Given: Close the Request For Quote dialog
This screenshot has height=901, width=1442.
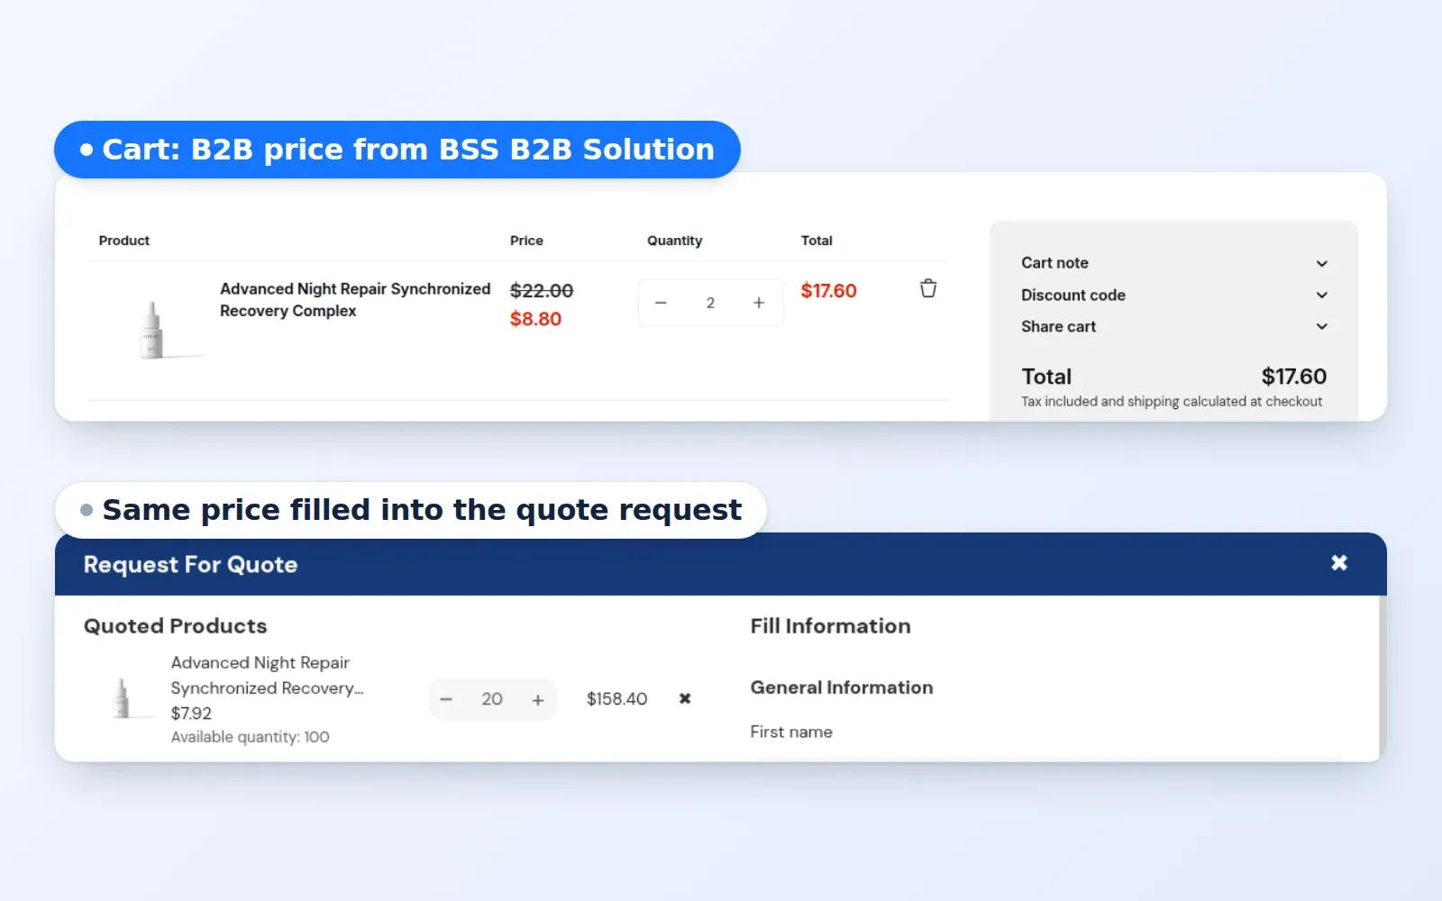Looking at the screenshot, I should [x=1339, y=562].
